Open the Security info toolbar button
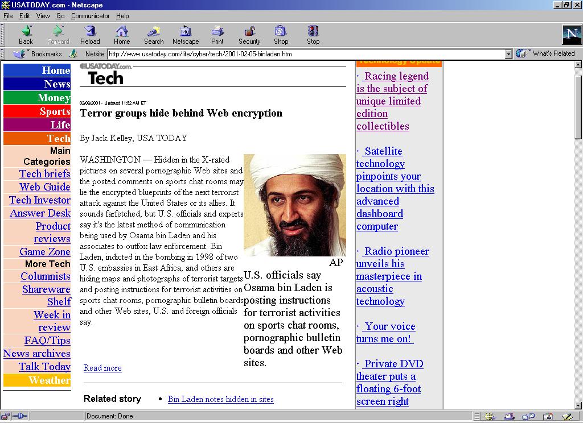Image resolution: width=583 pixels, height=423 pixels. click(x=249, y=35)
